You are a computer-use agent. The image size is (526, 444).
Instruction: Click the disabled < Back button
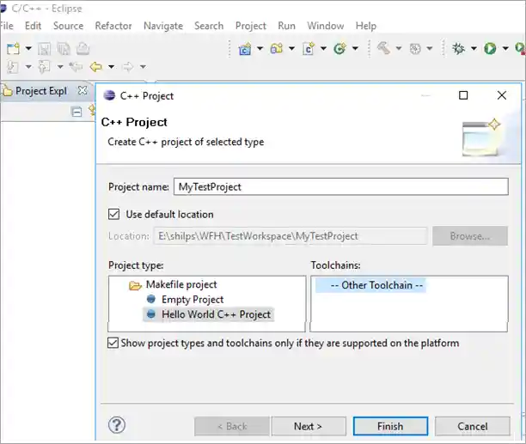pyautogui.click(x=232, y=426)
